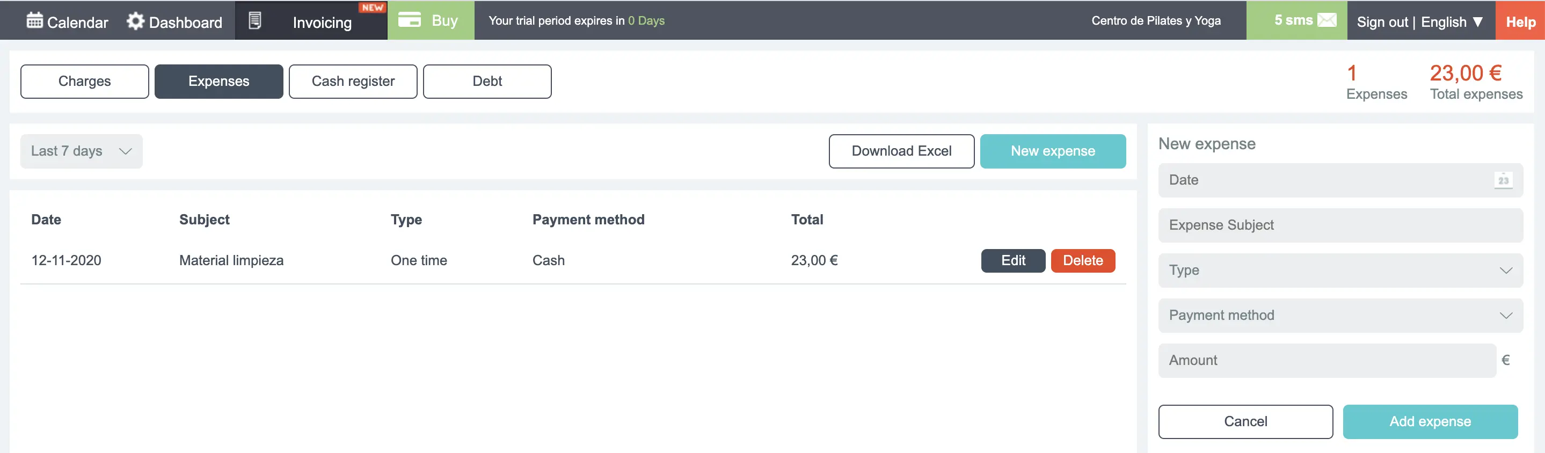Click the Download Excel button
The width and height of the screenshot is (1545, 453).
pos(901,151)
